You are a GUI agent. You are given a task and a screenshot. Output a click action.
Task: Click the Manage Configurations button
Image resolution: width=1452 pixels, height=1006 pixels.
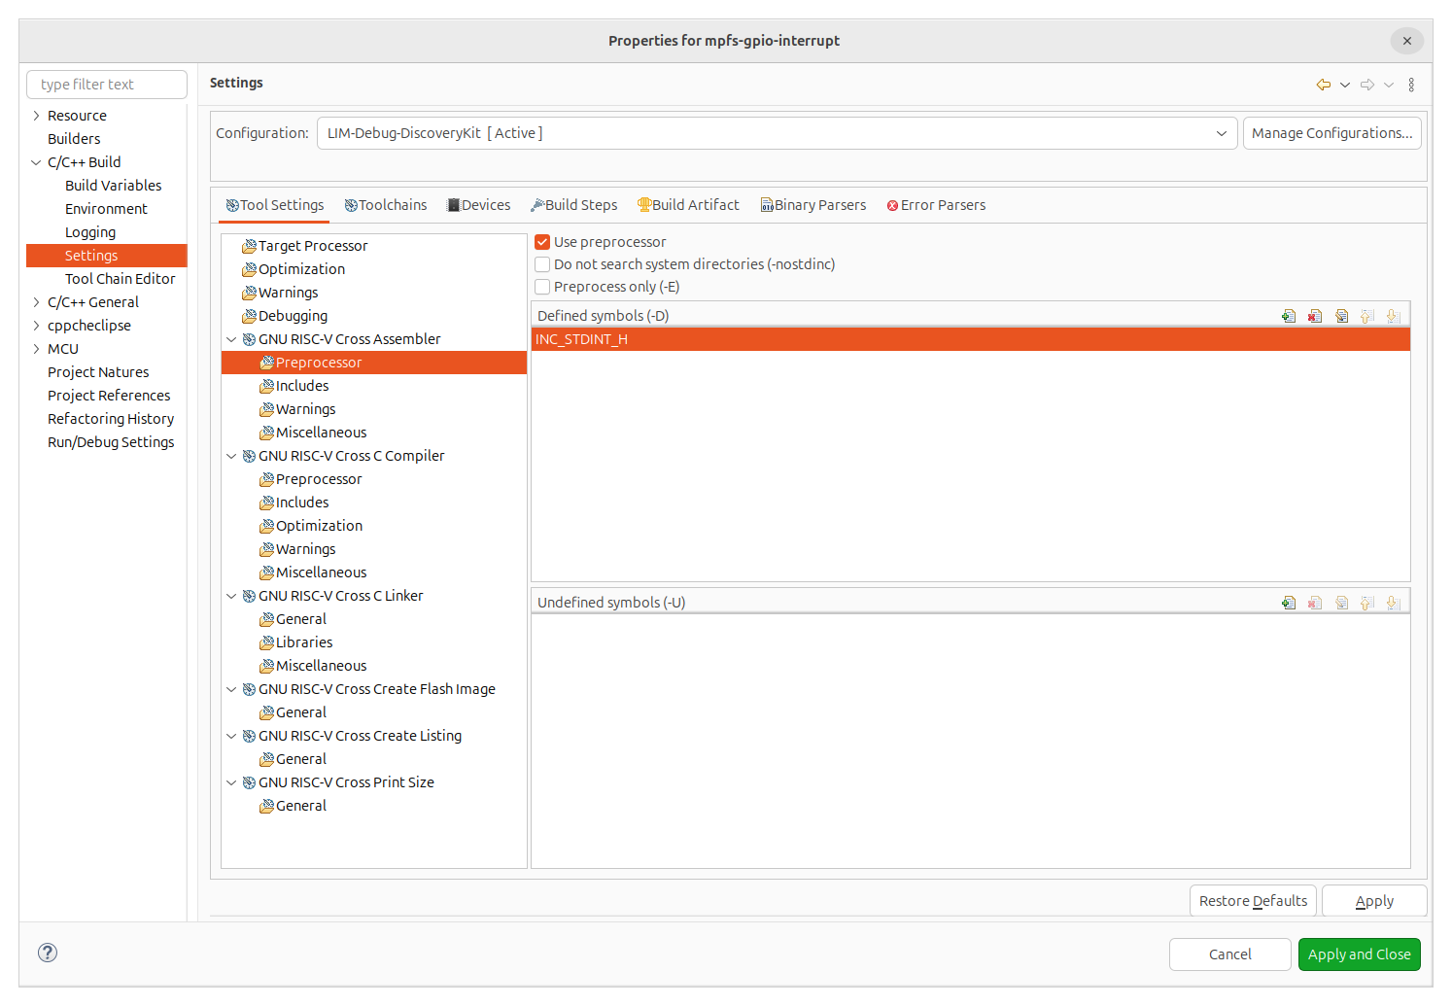coord(1331,132)
